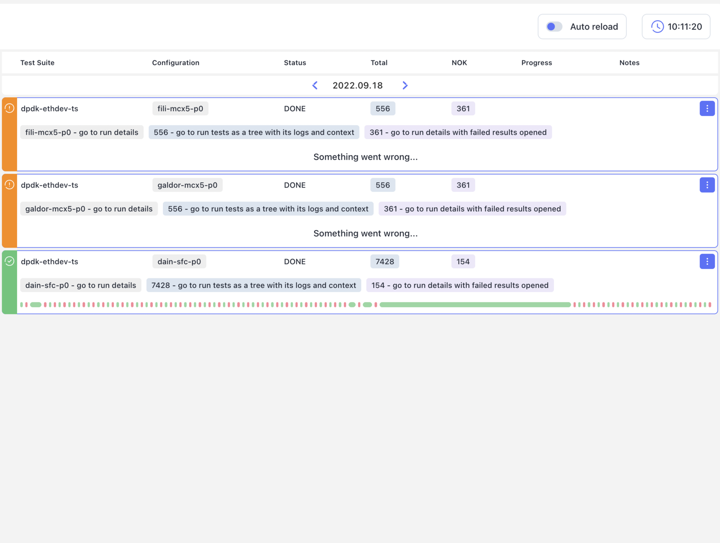Click DONE status in the dain-sfc-p0 row
720x543 pixels.
click(295, 261)
